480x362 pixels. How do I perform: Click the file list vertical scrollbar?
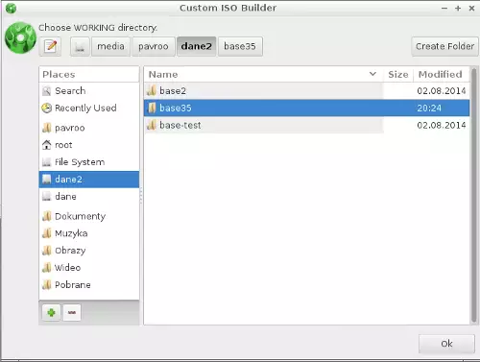point(474,195)
